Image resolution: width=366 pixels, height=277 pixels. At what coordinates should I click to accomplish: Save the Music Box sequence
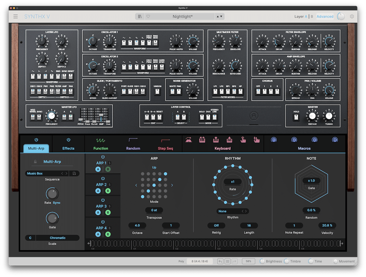[74, 173]
